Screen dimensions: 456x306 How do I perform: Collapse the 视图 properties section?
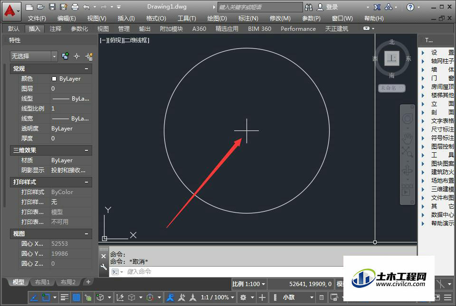tap(86, 234)
